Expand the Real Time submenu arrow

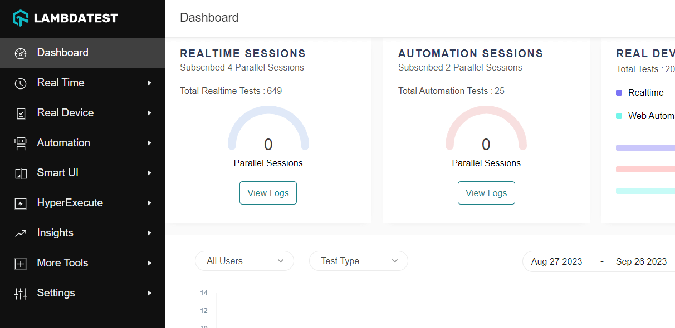point(149,83)
